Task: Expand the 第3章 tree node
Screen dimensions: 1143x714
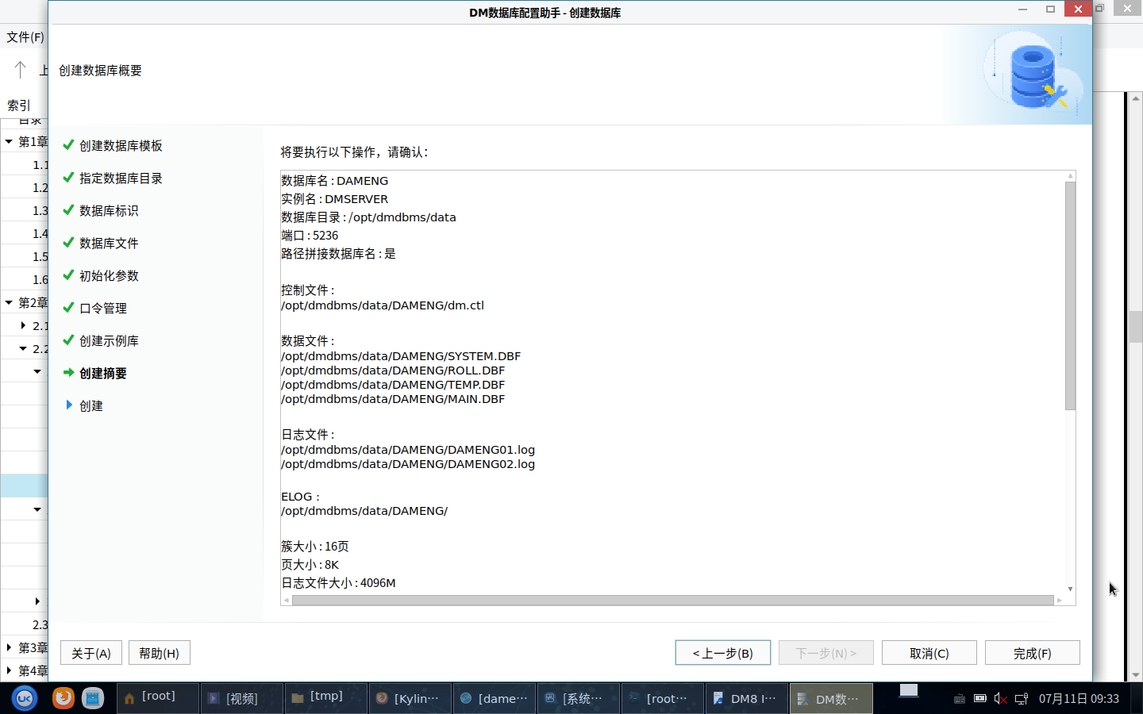Action: pos(9,647)
